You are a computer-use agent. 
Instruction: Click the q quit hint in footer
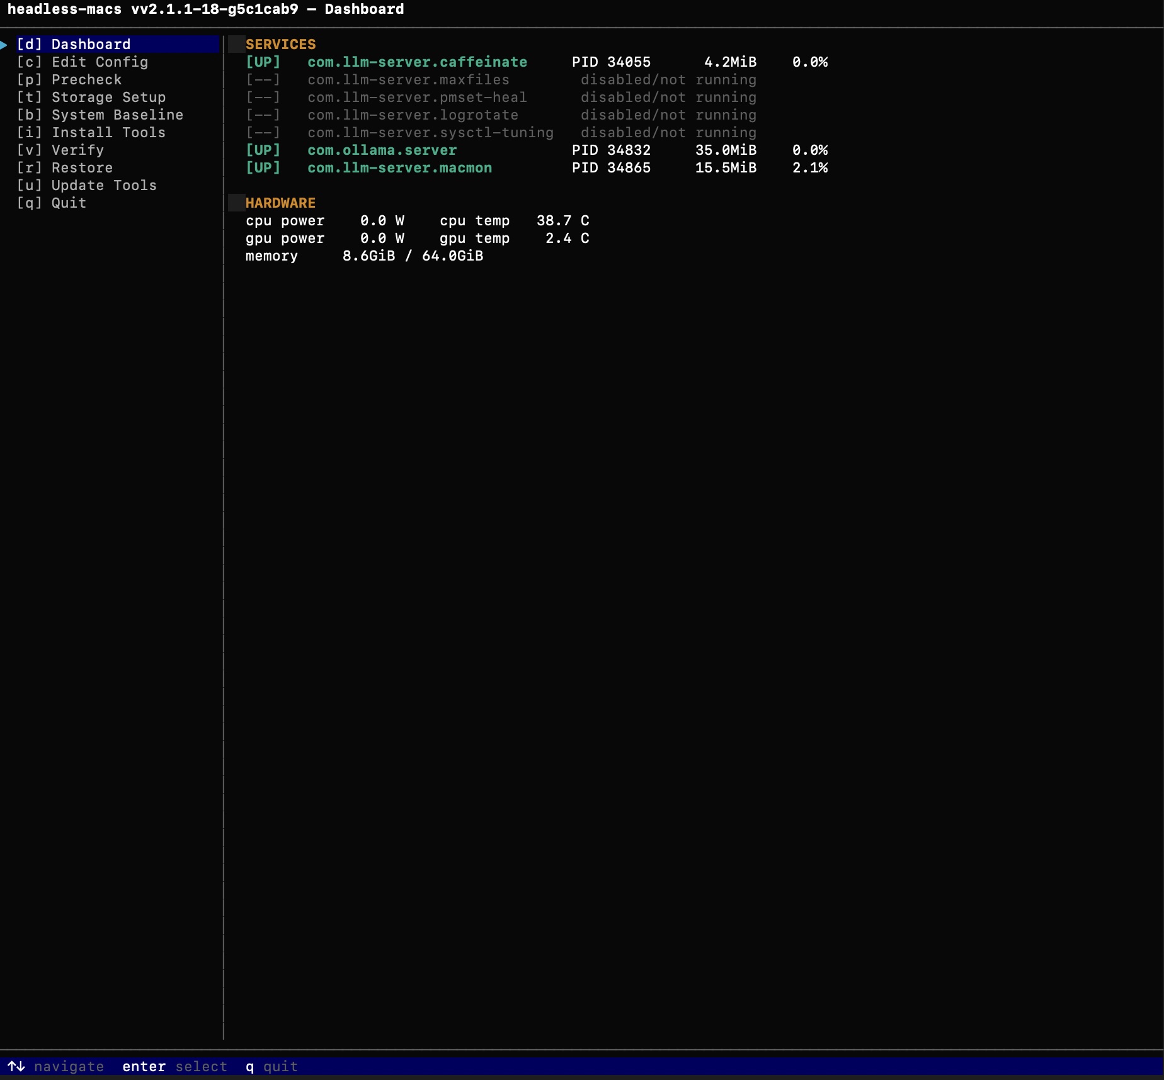[x=272, y=1066]
